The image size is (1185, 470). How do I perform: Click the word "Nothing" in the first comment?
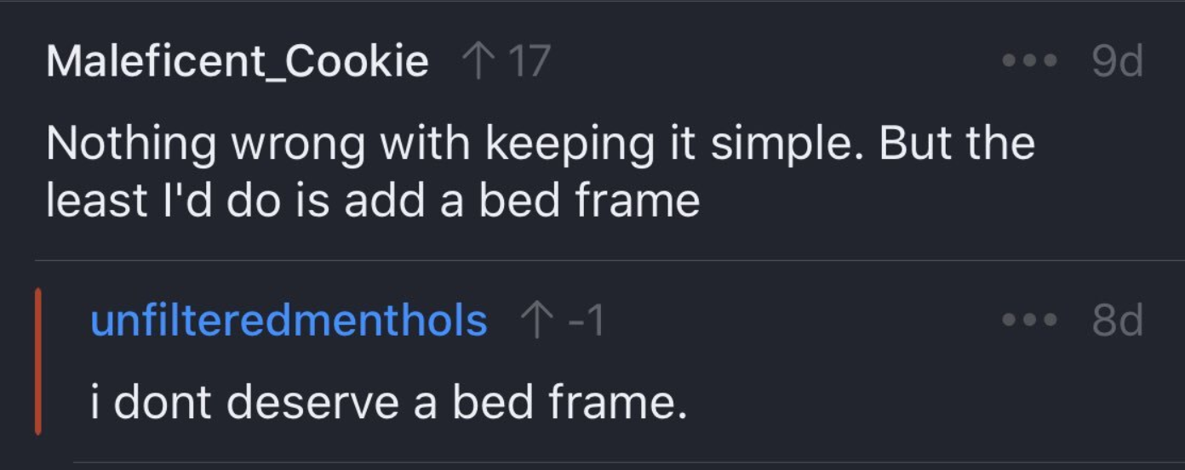tap(131, 144)
